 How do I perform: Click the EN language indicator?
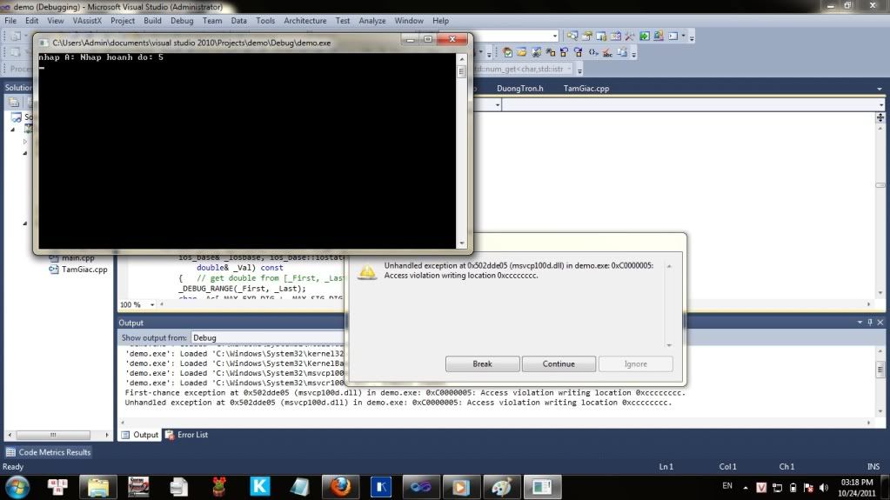pos(727,486)
